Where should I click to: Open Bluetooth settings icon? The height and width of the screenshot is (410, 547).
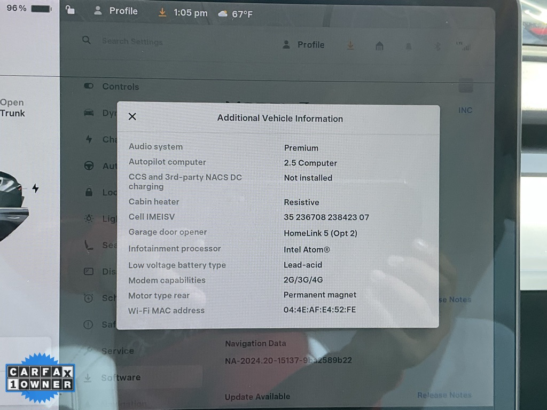click(437, 46)
